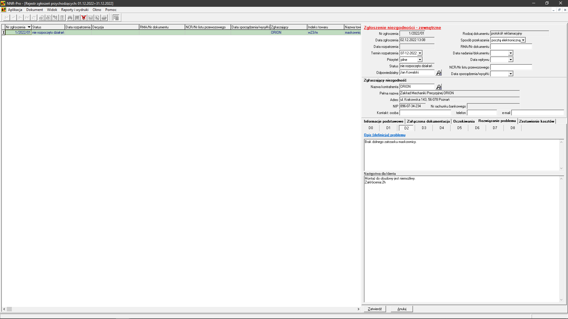Open lookup beside Odpowiedzialny field
Image resolution: width=568 pixels, height=319 pixels.
tap(438, 73)
